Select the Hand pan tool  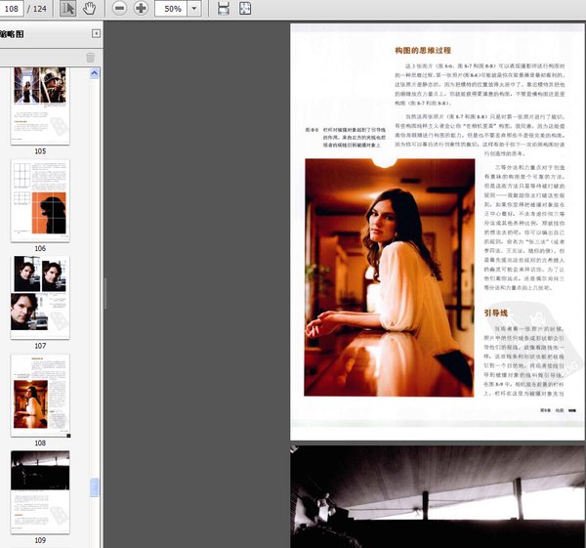89,8
